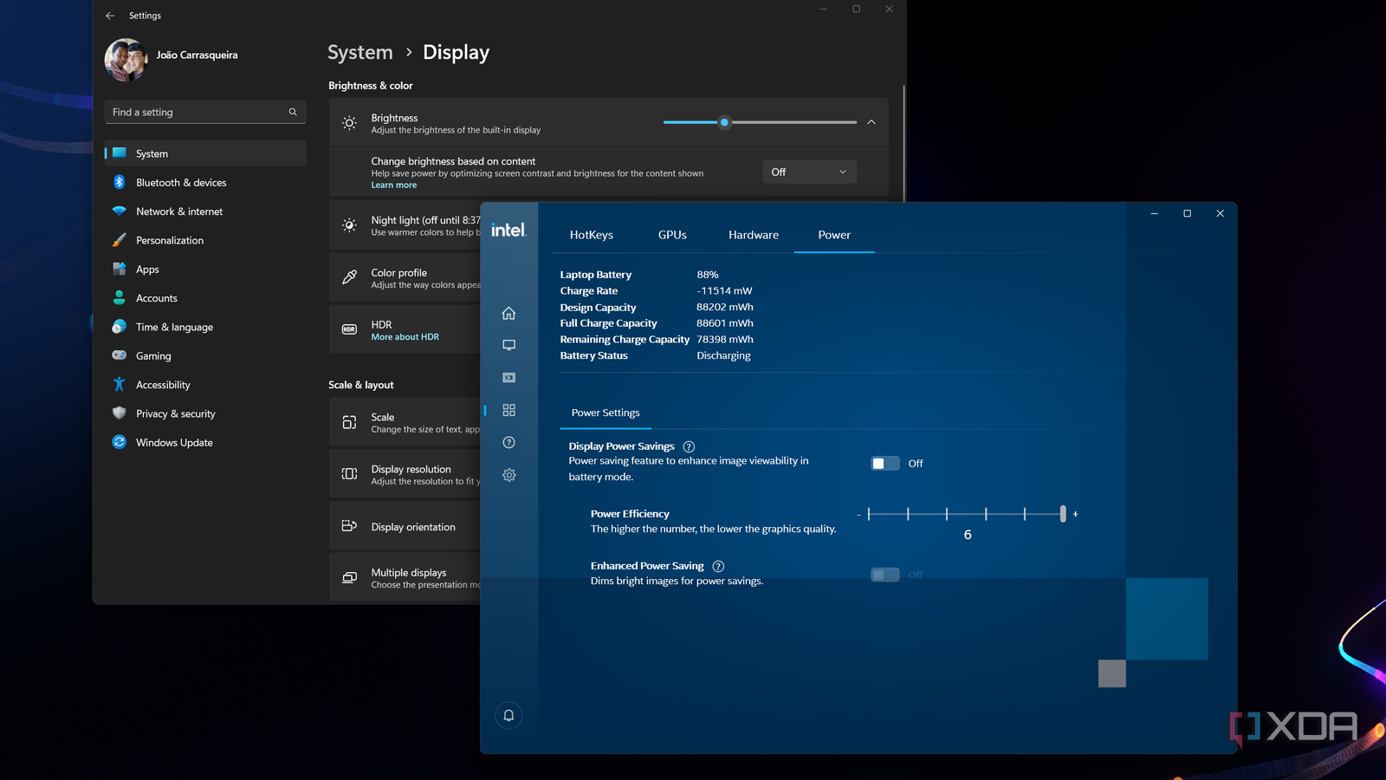
Task: Open the Support question mark sidebar icon
Action: (x=508, y=443)
